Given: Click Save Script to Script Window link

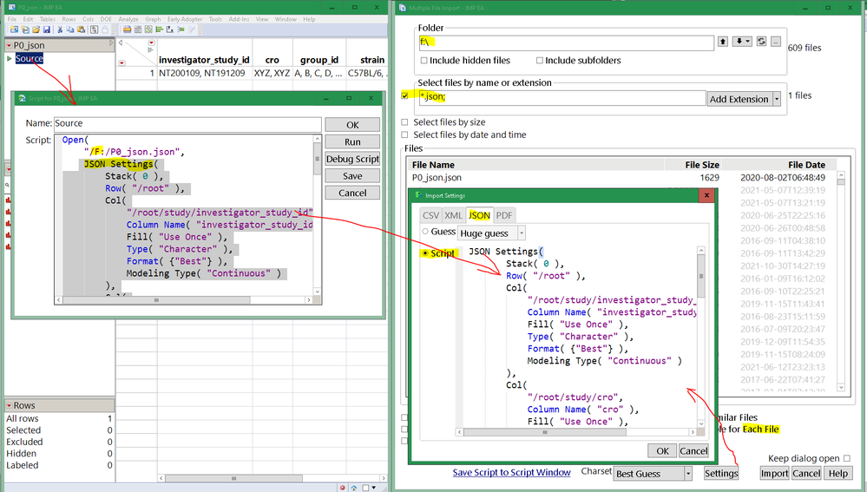Looking at the screenshot, I should (x=512, y=473).
